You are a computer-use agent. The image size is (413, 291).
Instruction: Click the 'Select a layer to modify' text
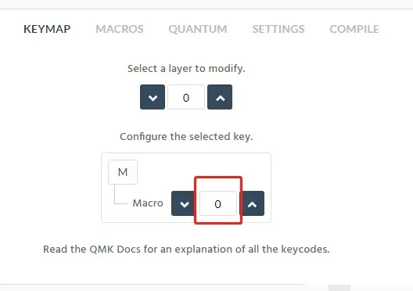186,69
